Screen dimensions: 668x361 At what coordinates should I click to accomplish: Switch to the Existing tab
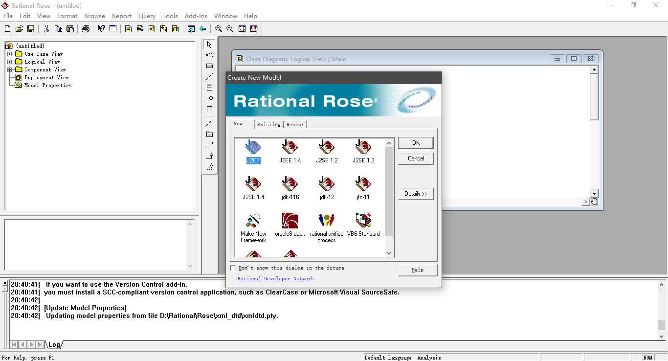pos(269,124)
